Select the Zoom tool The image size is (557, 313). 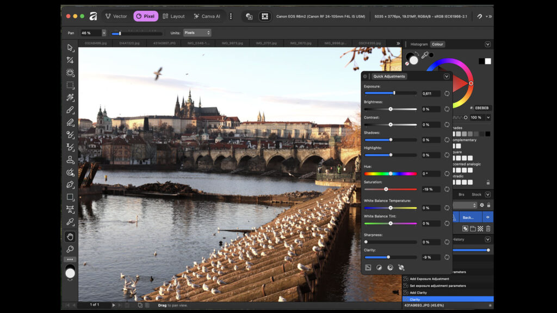click(70, 249)
